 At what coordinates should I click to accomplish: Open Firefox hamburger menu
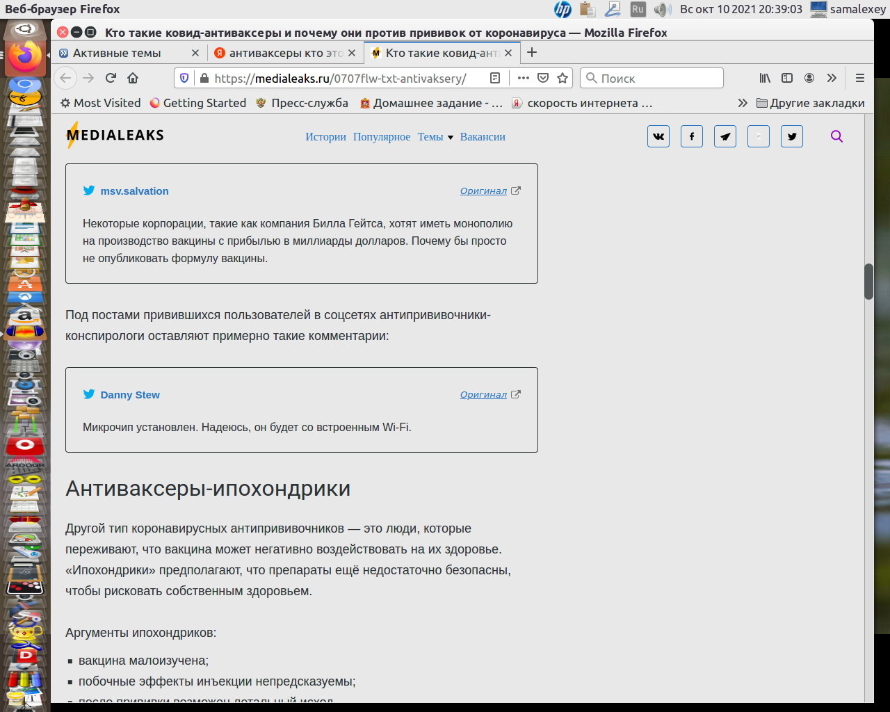coord(860,78)
